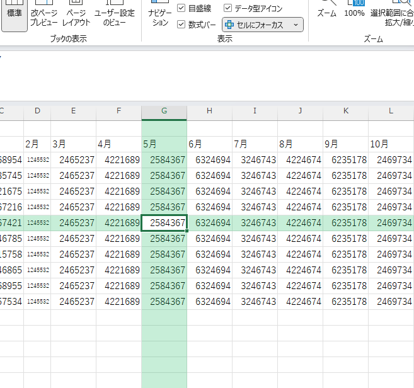Toggle the セルにフォーカス button

(254, 25)
